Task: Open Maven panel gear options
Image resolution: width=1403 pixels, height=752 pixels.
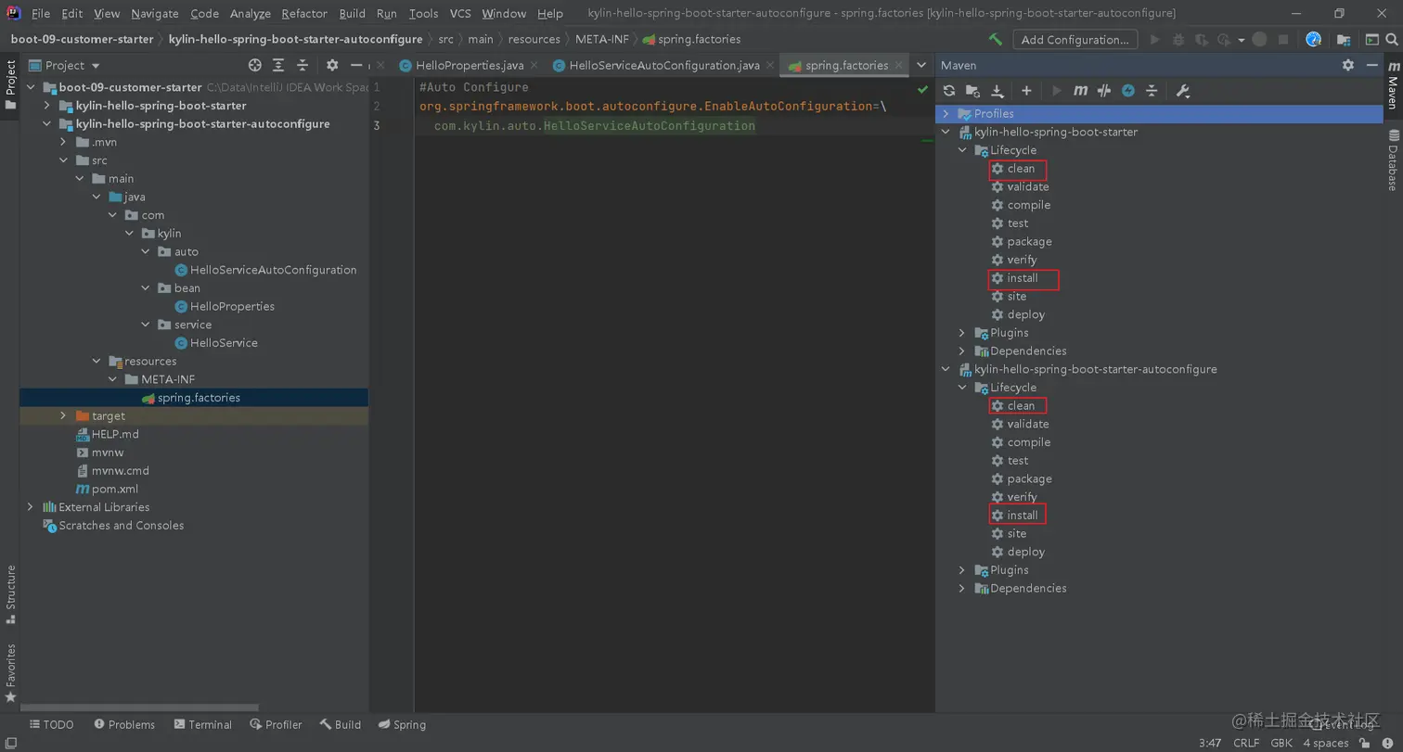Action: point(1348,65)
